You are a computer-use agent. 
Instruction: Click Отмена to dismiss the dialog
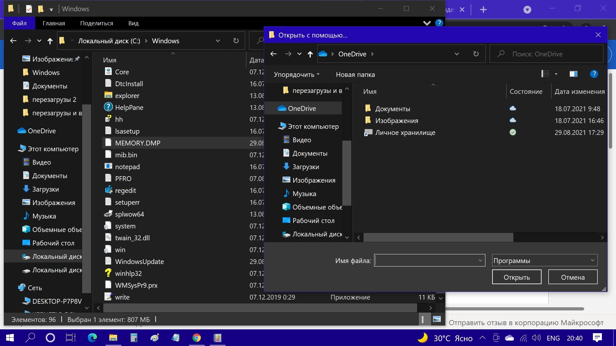(573, 277)
